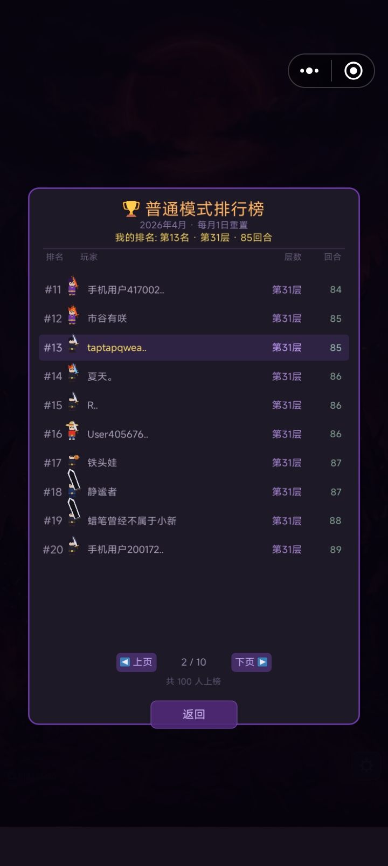Click the 层数 column header

click(x=293, y=257)
